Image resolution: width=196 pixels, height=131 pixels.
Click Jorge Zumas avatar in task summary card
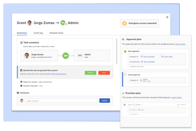tap(27, 56)
